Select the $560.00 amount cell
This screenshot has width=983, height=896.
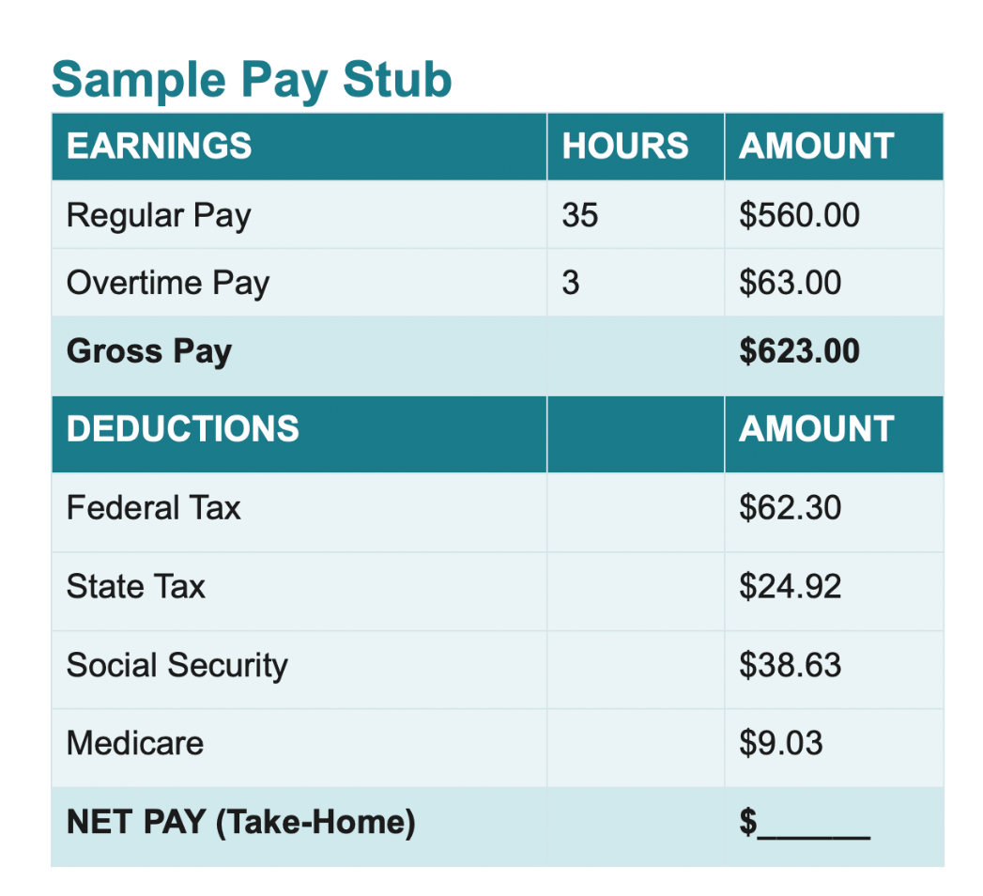[x=799, y=215]
